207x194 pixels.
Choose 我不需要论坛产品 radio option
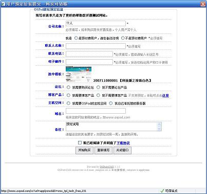[x=98, y=87]
